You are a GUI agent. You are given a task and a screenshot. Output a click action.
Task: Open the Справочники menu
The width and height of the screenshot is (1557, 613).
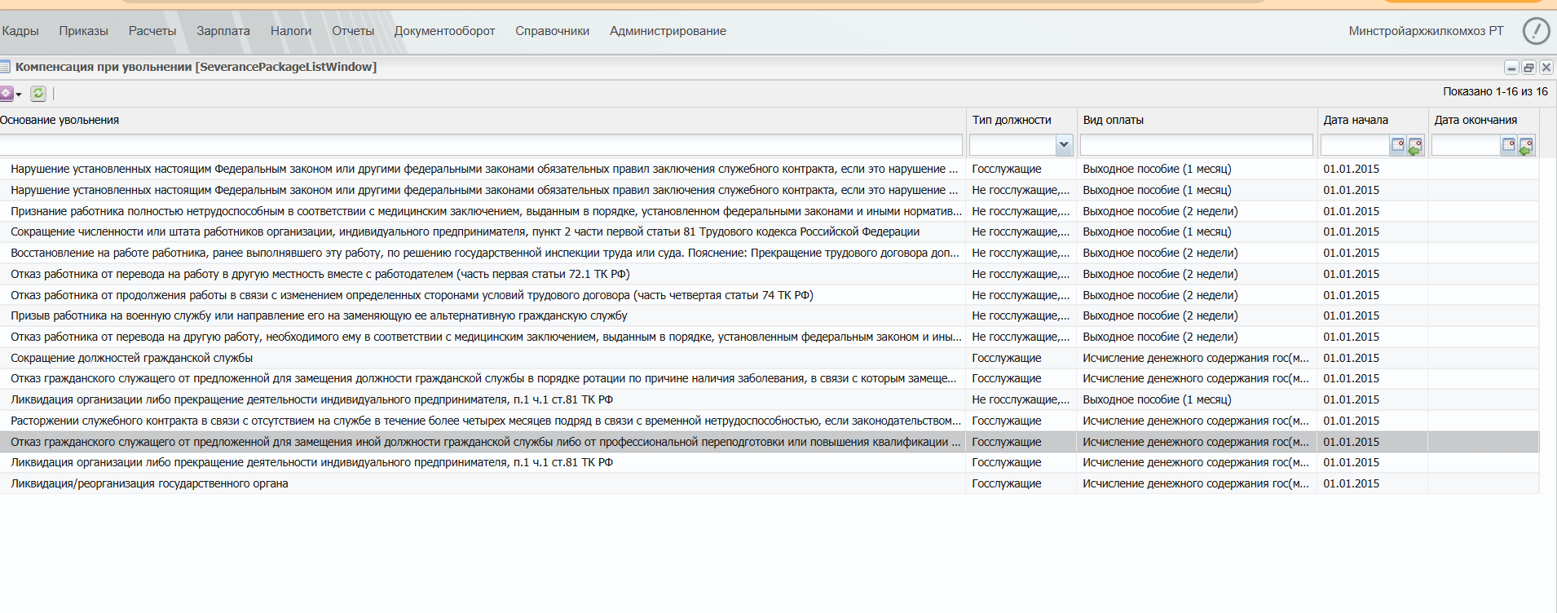click(x=553, y=31)
